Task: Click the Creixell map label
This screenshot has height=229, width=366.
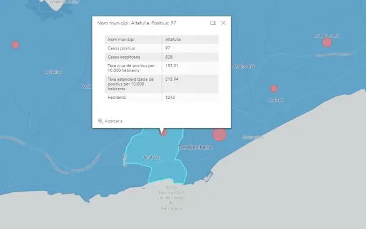Action: [x=276, y=100]
